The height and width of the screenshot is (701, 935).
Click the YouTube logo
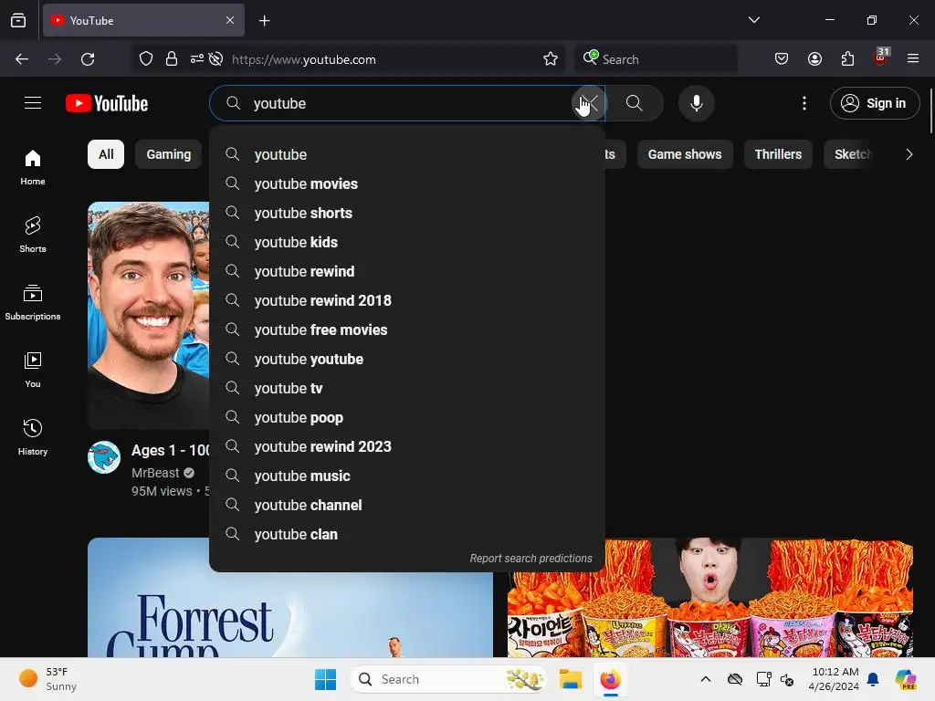107,103
